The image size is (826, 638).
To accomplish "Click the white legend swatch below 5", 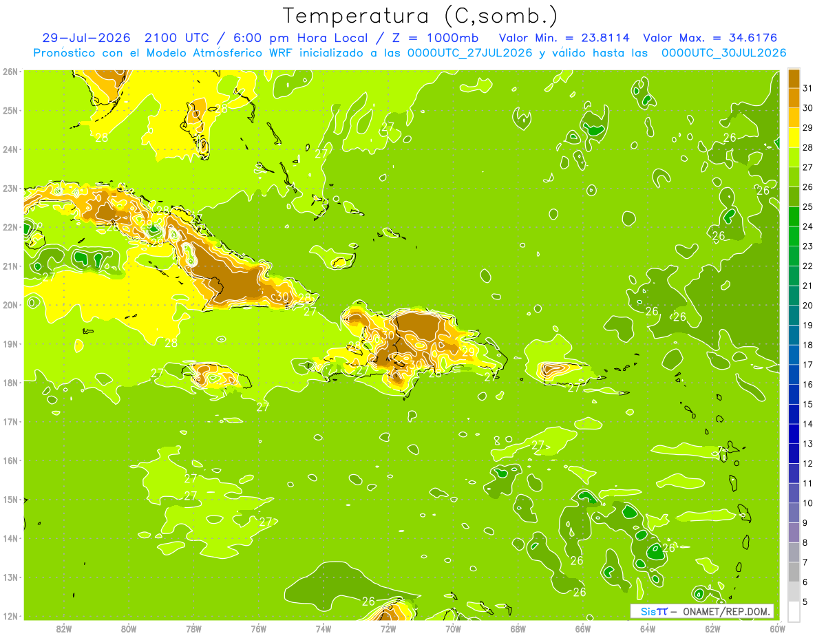I will click(794, 612).
